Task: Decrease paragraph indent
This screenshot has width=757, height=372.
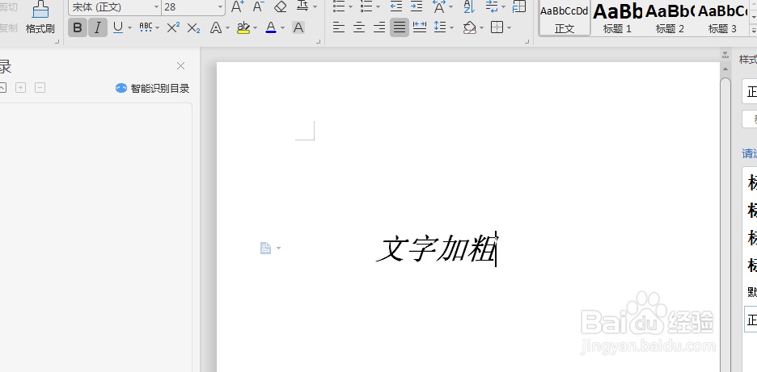Action: pyautogui.click(x=395, y=6)
